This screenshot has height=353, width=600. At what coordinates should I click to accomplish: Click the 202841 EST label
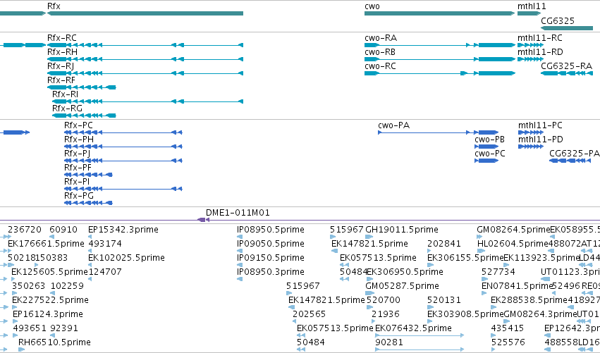pyautogui.click(x=444, y=244)
